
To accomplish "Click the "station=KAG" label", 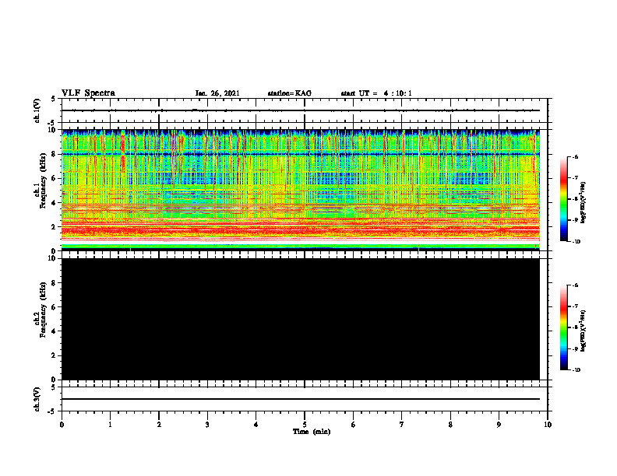I will click(x=290, y=93).
